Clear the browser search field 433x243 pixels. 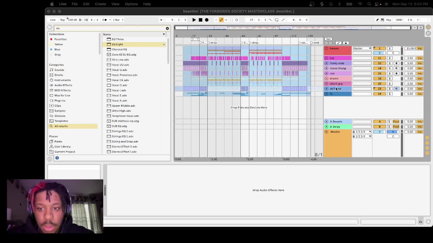[167, 28]
